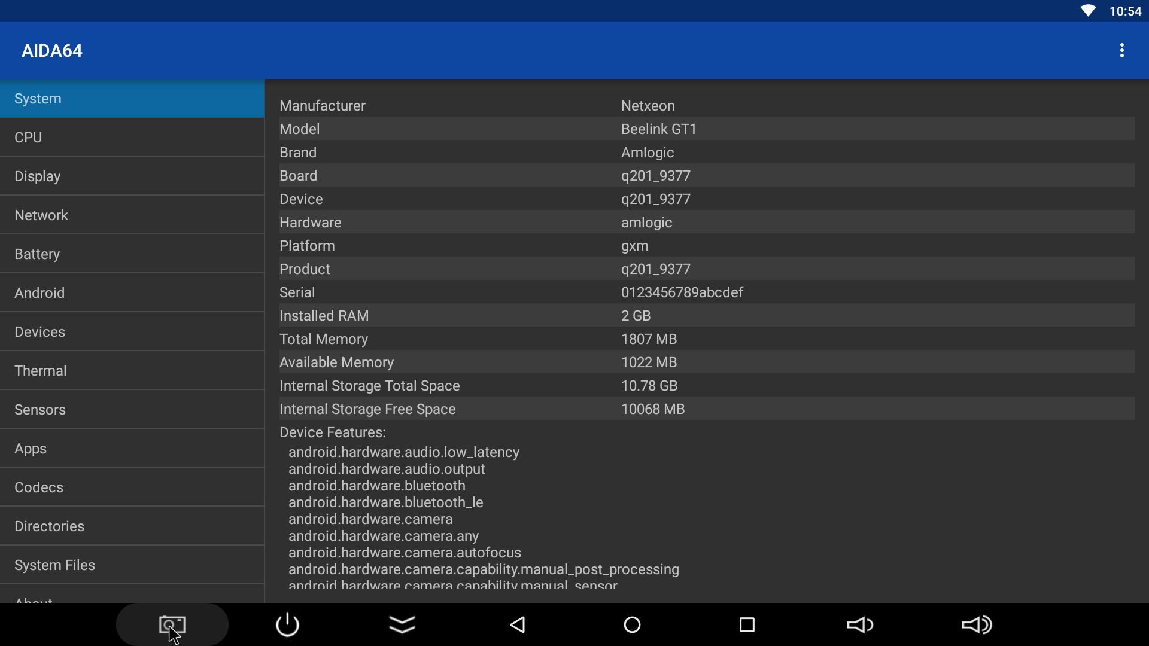1149x646 pixels.
Task: Tap the screenshot capture icon in navigation bar
Action: coord(172,625)
